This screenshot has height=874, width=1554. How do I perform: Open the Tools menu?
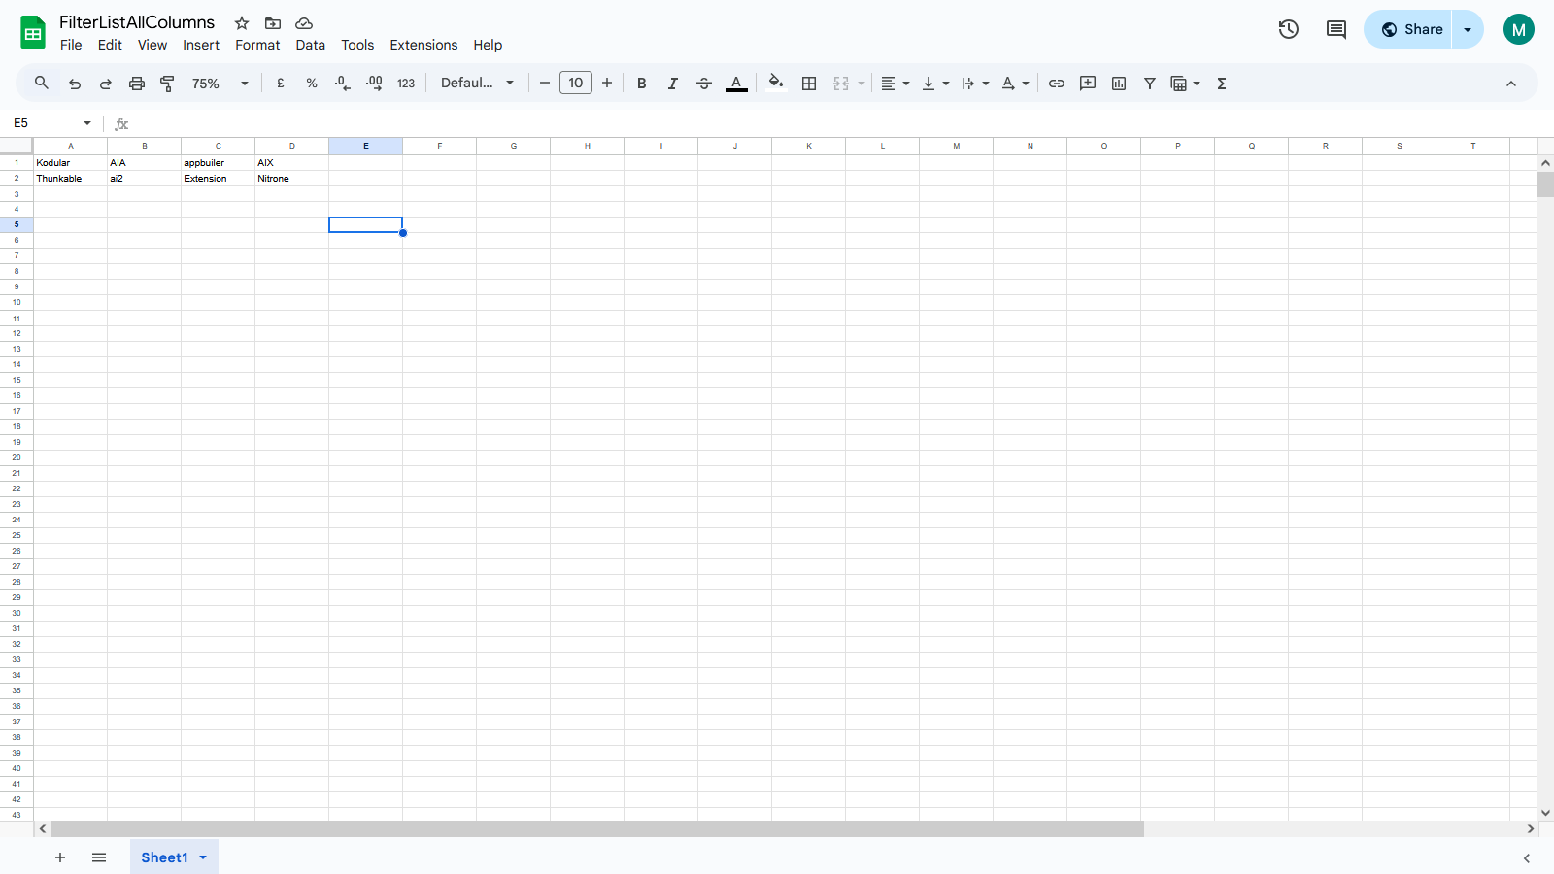357,45
